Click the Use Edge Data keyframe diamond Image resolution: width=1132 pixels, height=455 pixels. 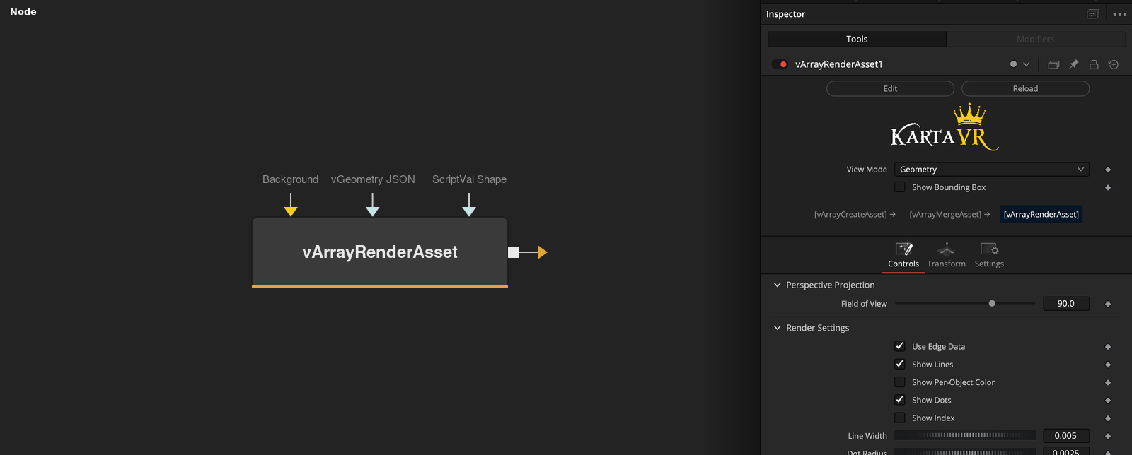pyautogui.click(x=1108, y=347)
